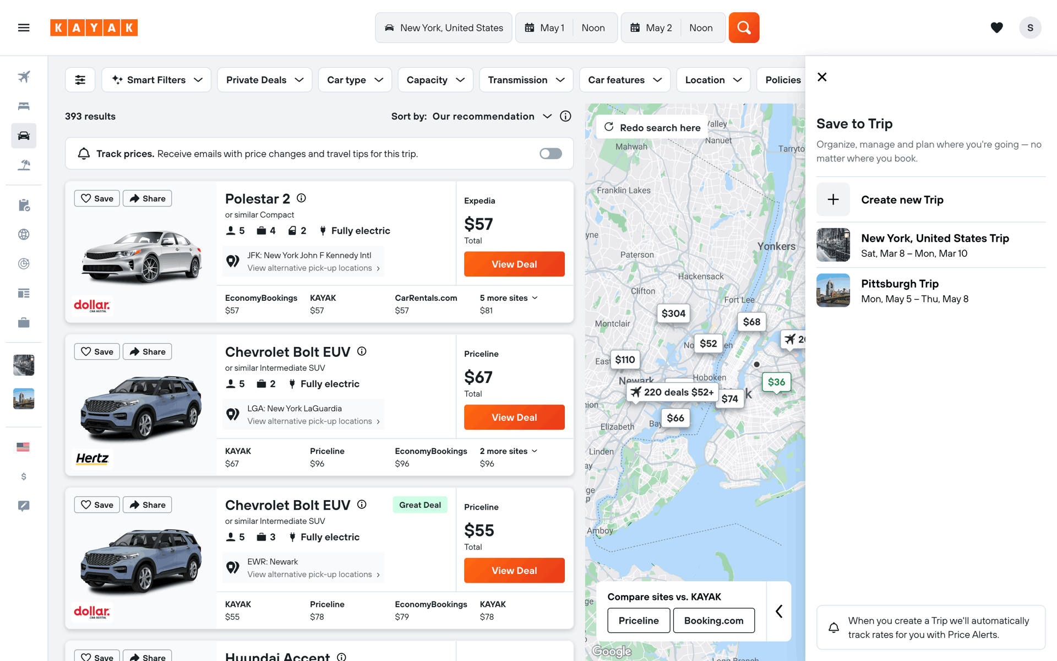This screenshot has width=1057, height=661.
Task: Expand 2 more sites for Hertz Bolt
Action: pos(509,451)
